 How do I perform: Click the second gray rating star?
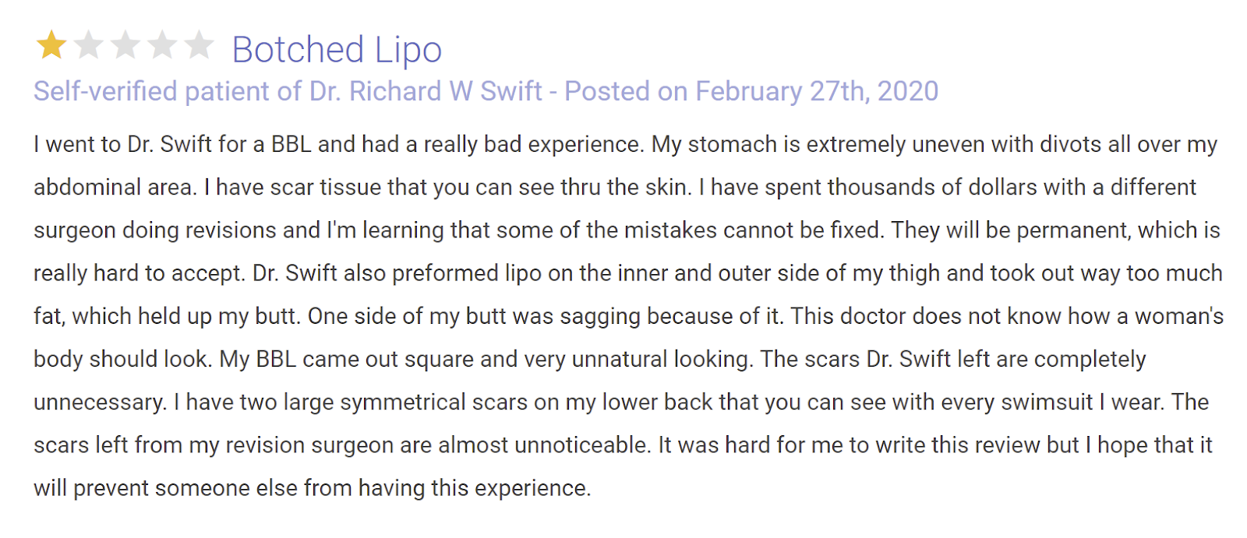tap(88, 45)
